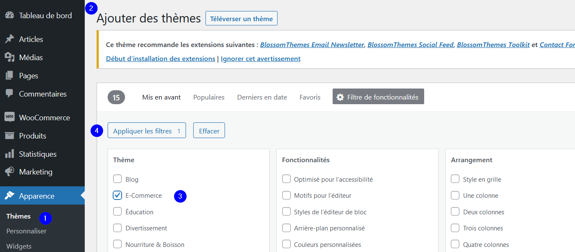This screenshot has width=575, height=252.
Task: Open Personnaliser under Apparence submenu
Action: coord(26,231)
